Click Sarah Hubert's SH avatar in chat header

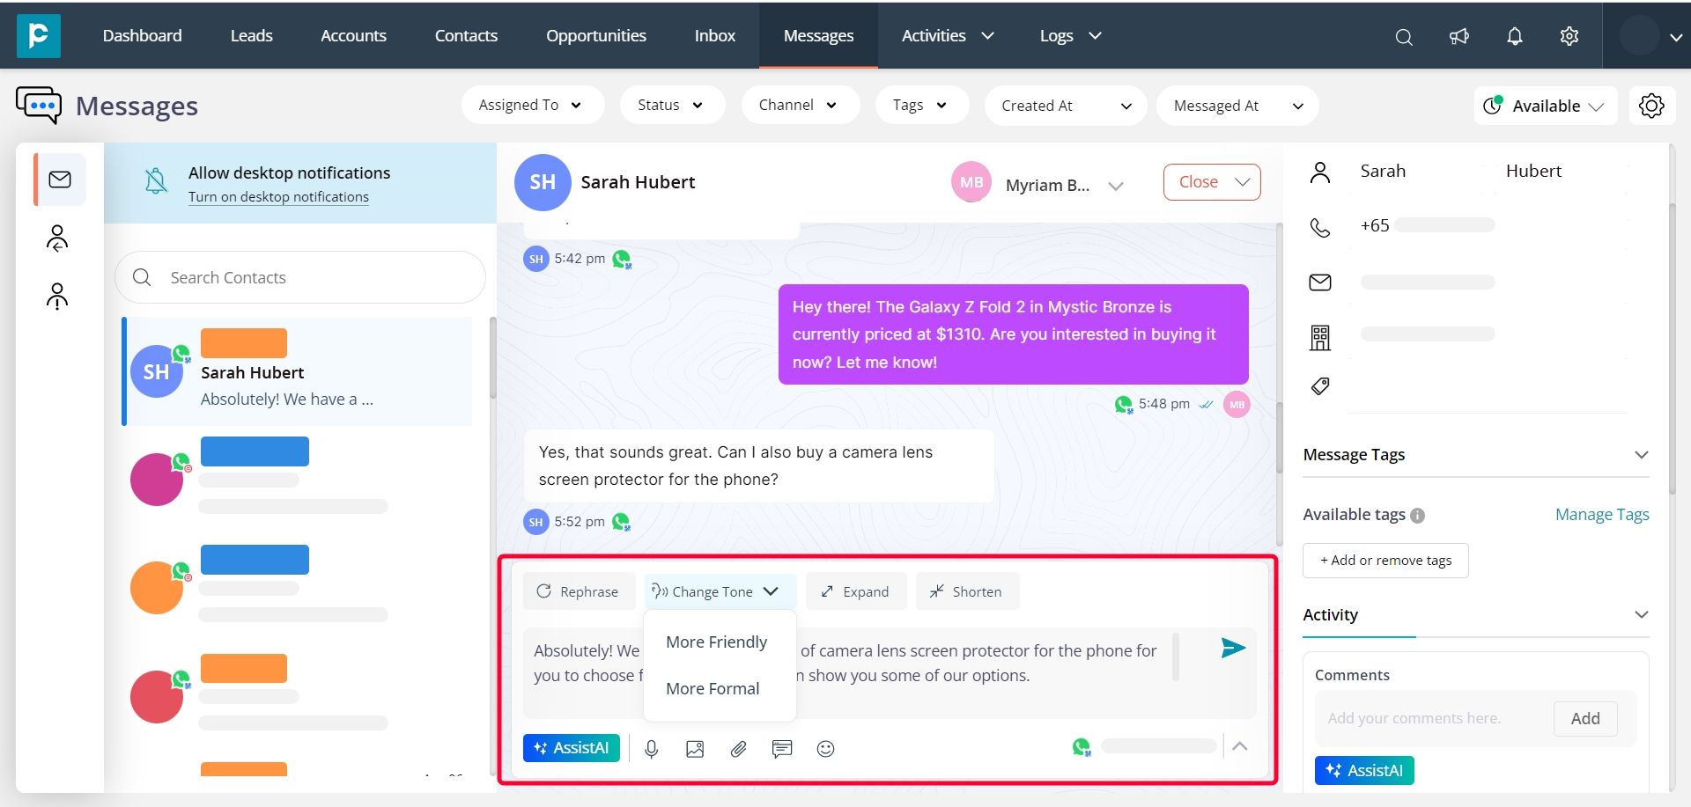click(543, 182)
